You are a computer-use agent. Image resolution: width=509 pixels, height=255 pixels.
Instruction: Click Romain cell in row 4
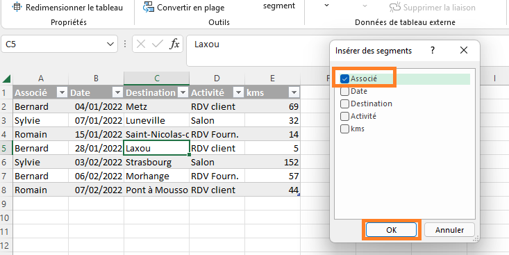(x=40, y=134)
